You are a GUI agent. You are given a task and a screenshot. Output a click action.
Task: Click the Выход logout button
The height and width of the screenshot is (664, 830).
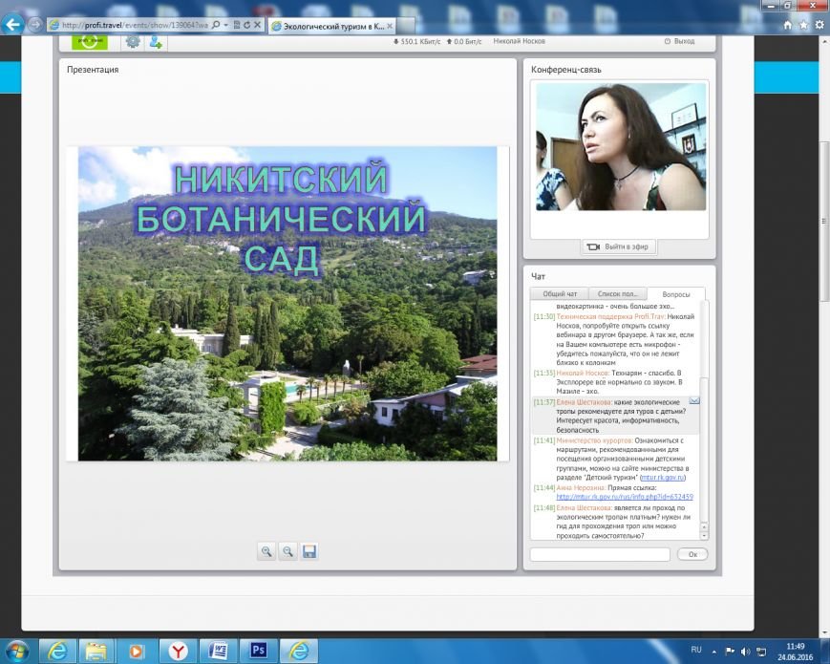coord(680,41)
